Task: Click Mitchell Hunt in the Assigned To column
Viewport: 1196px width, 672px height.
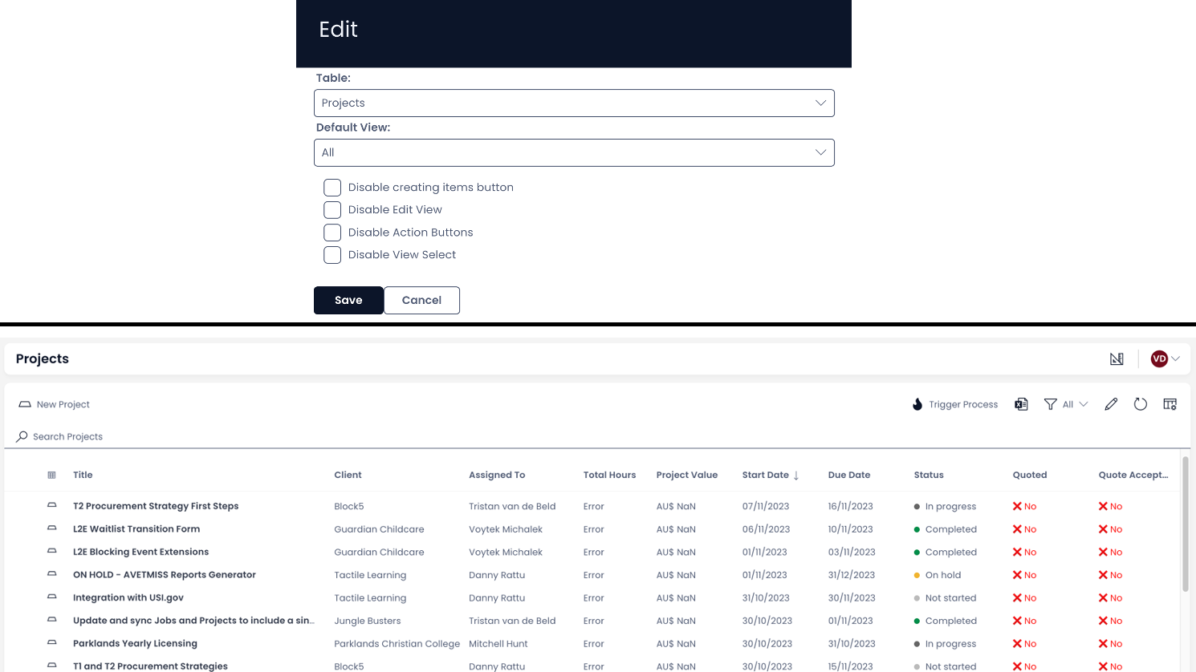Action: pos(498,644)
